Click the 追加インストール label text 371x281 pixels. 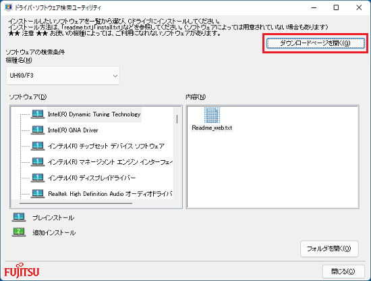click(54, 232)
